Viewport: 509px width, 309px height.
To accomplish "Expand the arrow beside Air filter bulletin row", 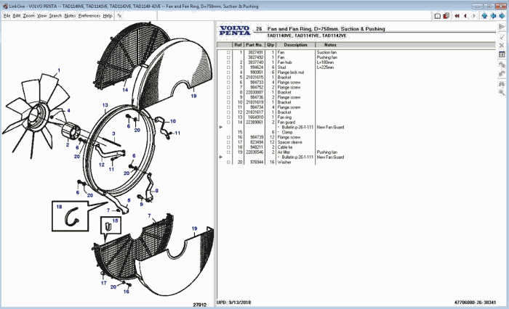I will tap(221, 157).
